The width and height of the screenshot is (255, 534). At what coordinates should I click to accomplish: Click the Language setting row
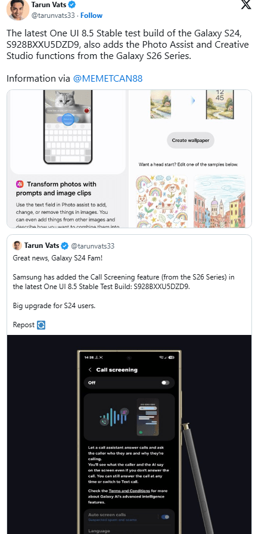click(x=129, y=530)
